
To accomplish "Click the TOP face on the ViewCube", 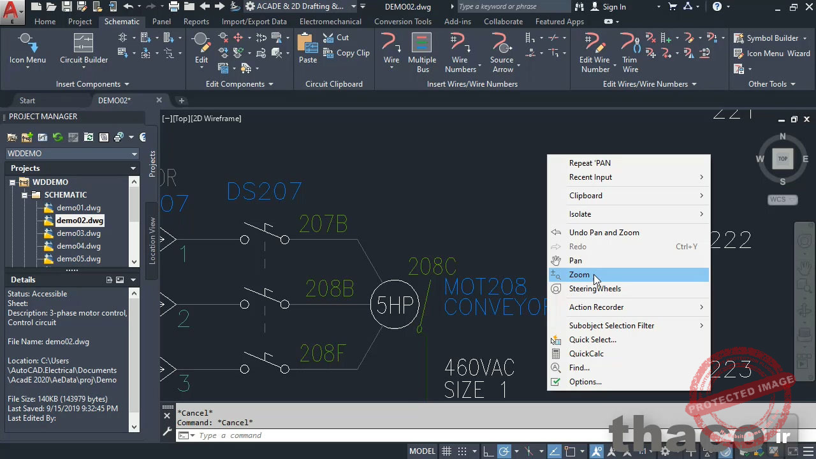I will point(783,158).
